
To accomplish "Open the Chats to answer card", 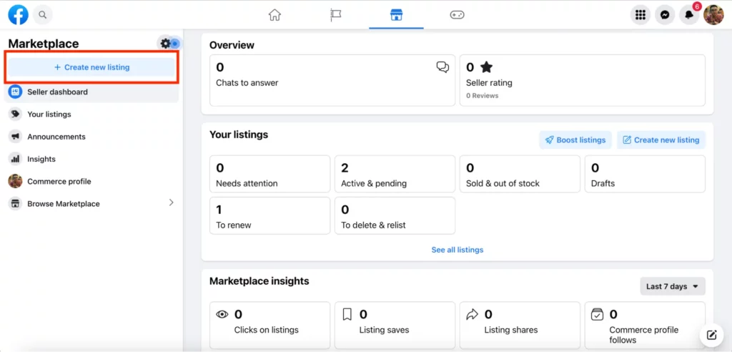I will tap(332, 80).
